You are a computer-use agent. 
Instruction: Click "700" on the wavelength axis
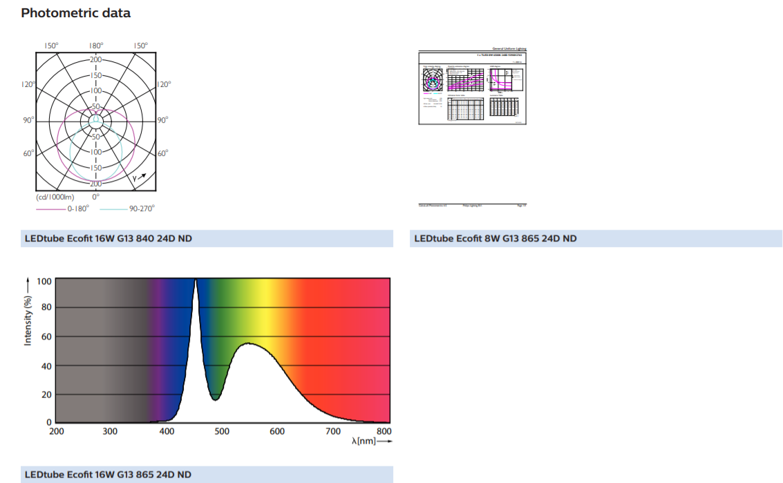[333, 432]
